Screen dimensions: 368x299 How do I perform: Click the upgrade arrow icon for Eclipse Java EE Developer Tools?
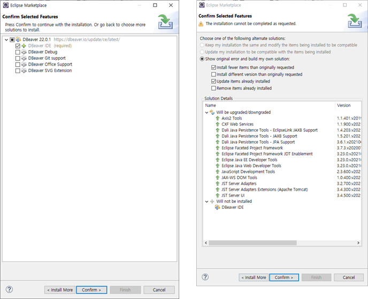[218, 160]
